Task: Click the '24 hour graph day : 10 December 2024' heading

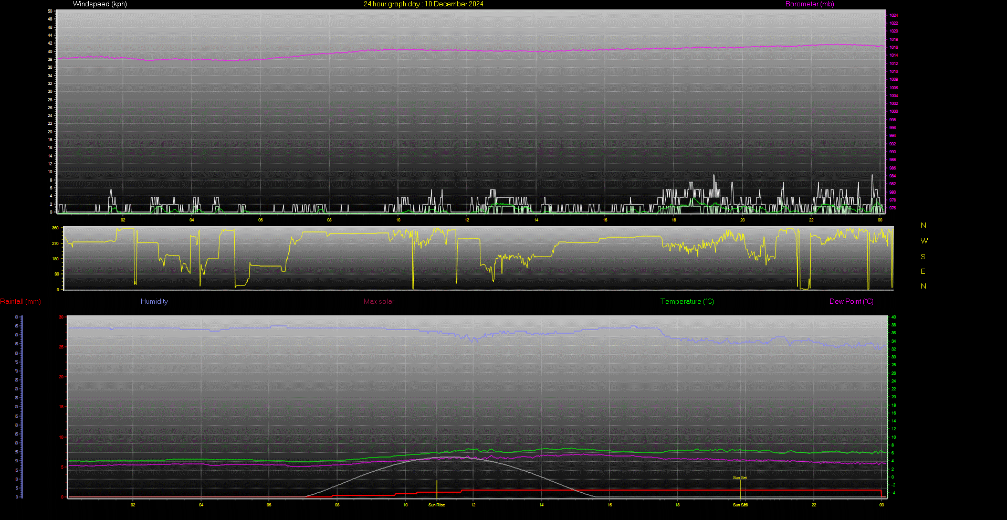Action: 424,4
